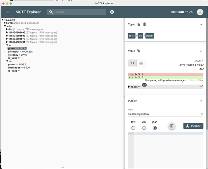The width and height of the screenshot is (208, 169).
Task: Click the solar topic breadcrumb chip
Action: coord(132,36)
